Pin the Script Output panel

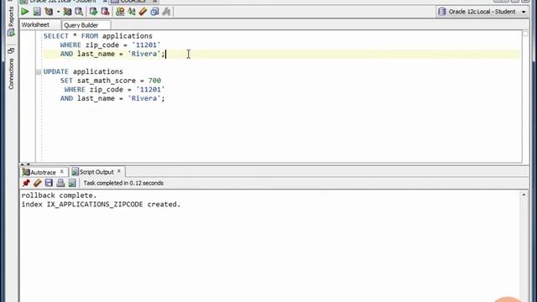26,183
